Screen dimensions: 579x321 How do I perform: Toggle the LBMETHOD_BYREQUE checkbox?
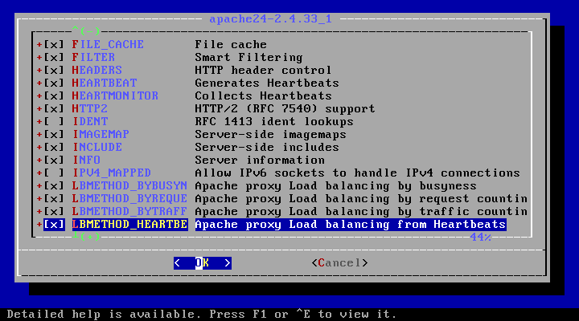coord(54,199)
